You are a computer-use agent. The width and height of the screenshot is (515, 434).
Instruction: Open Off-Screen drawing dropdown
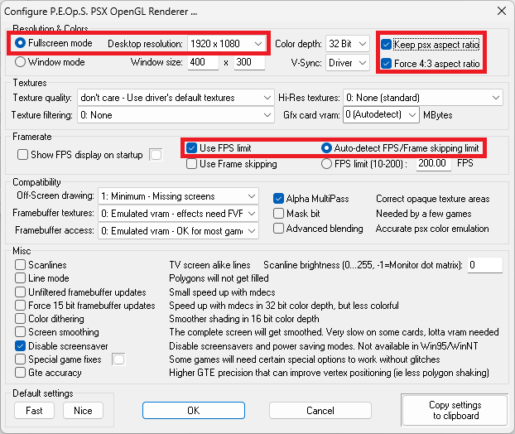point(178,196)
